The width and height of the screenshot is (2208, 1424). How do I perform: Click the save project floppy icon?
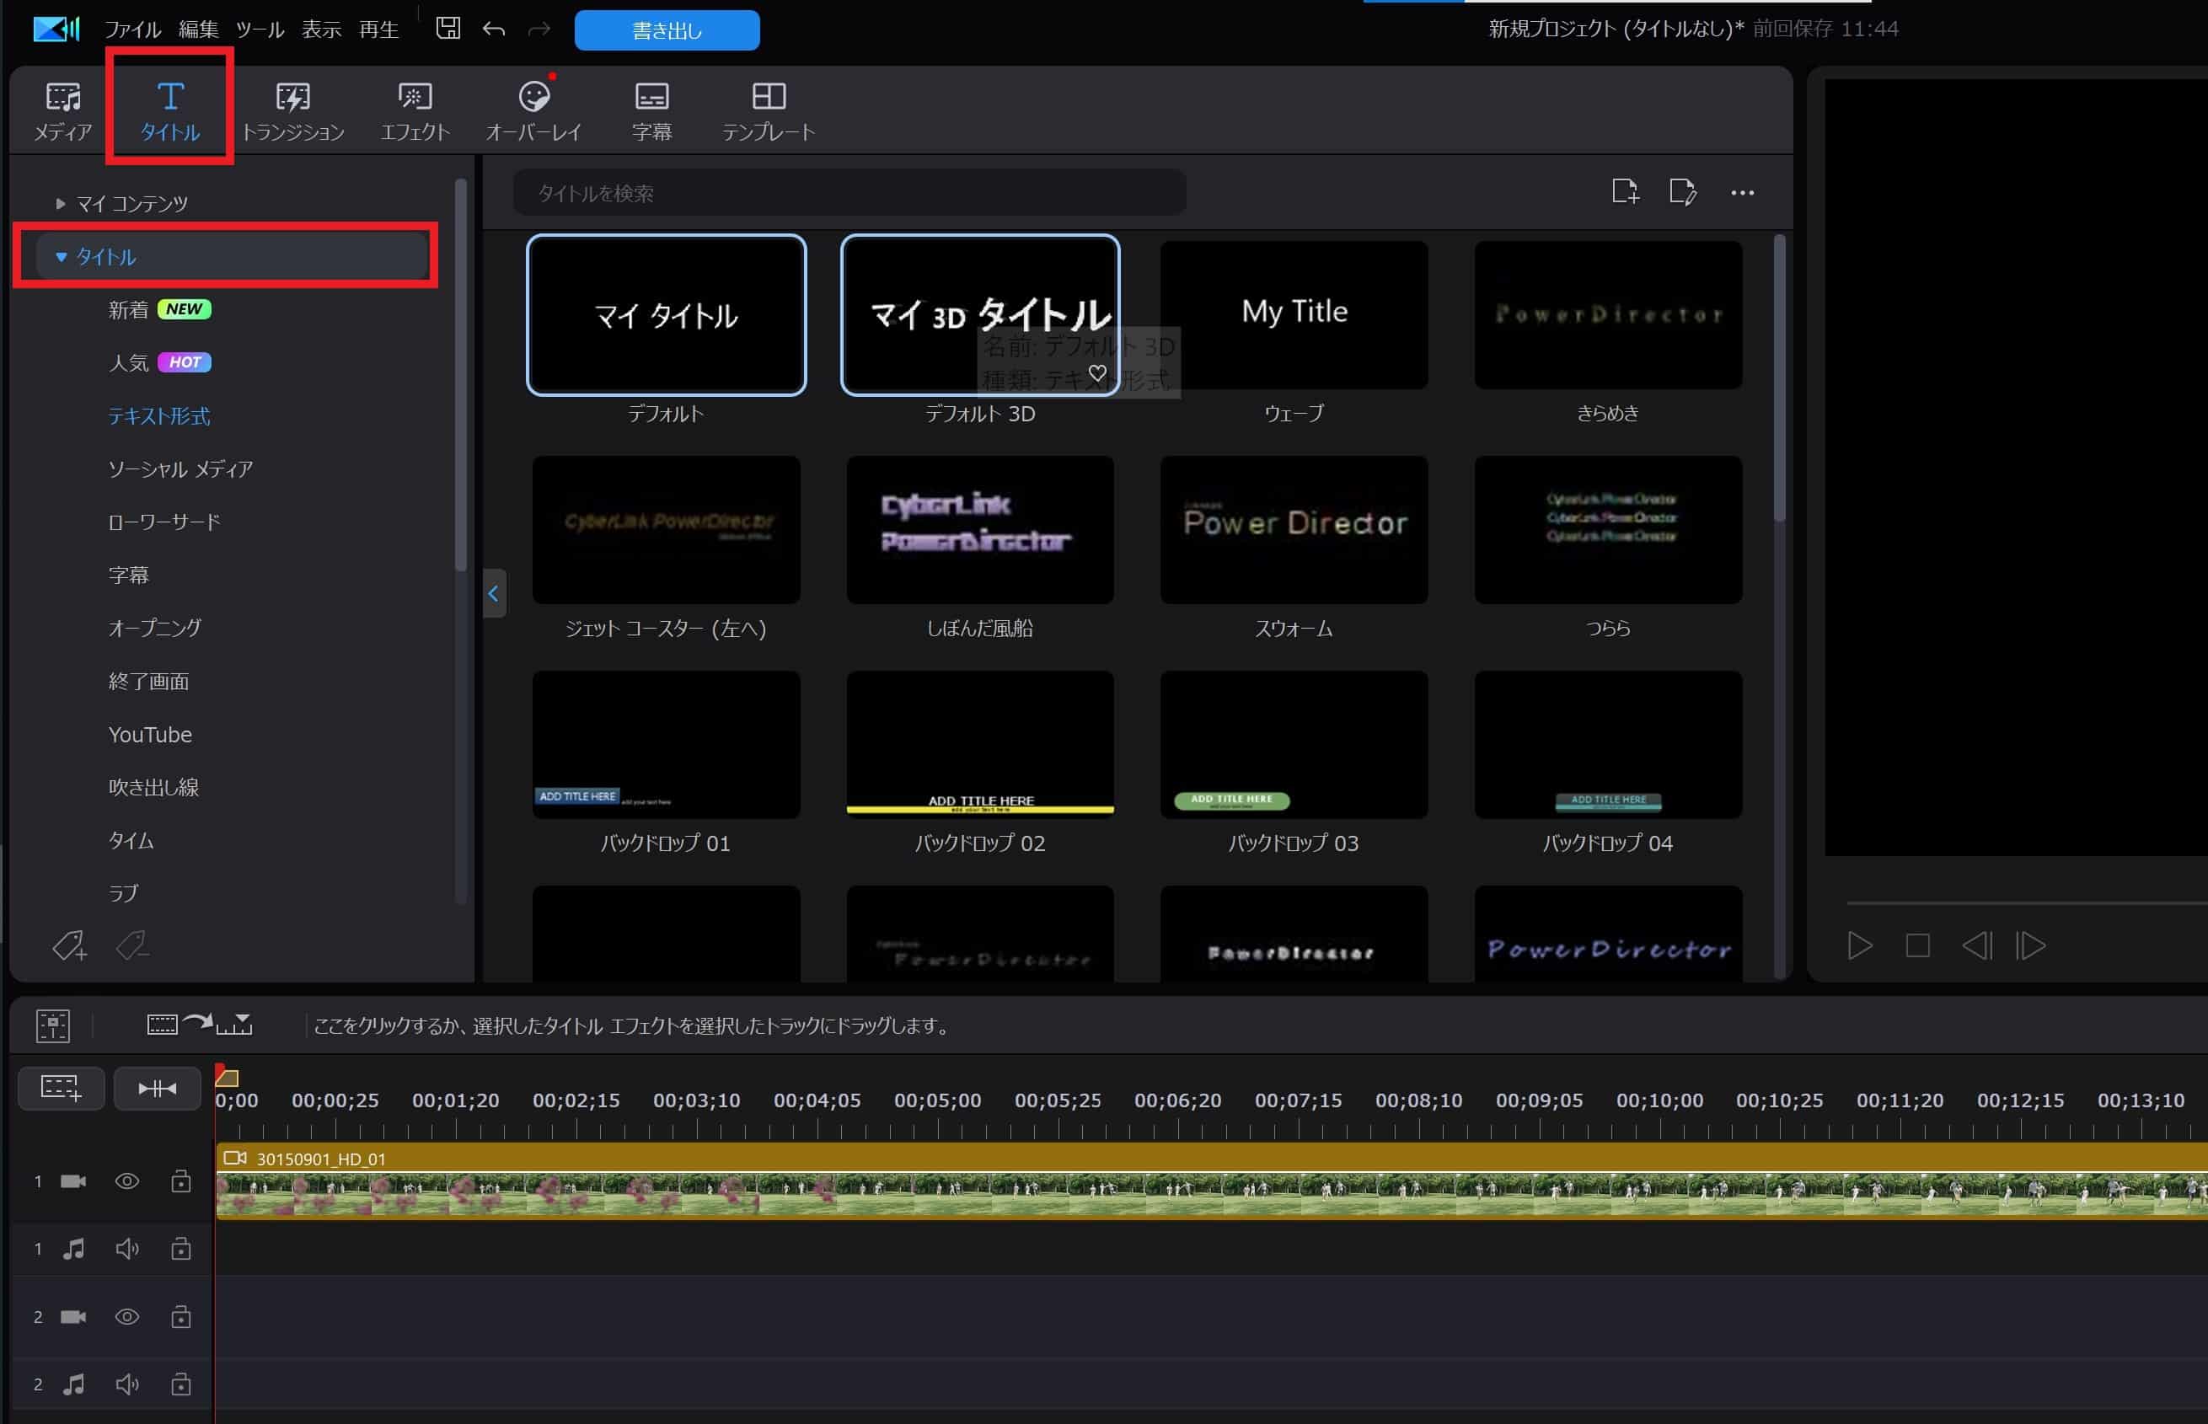(448, 29)
